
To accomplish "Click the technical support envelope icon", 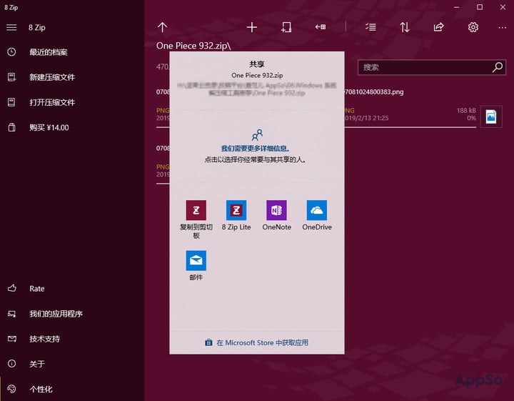I will pyautogui.click(x=12, y=339).
